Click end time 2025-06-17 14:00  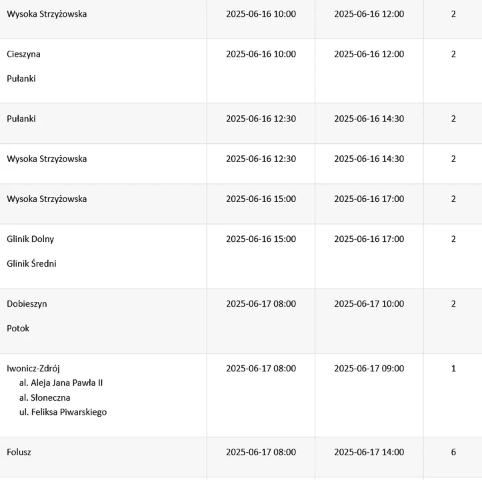point(369,452)
